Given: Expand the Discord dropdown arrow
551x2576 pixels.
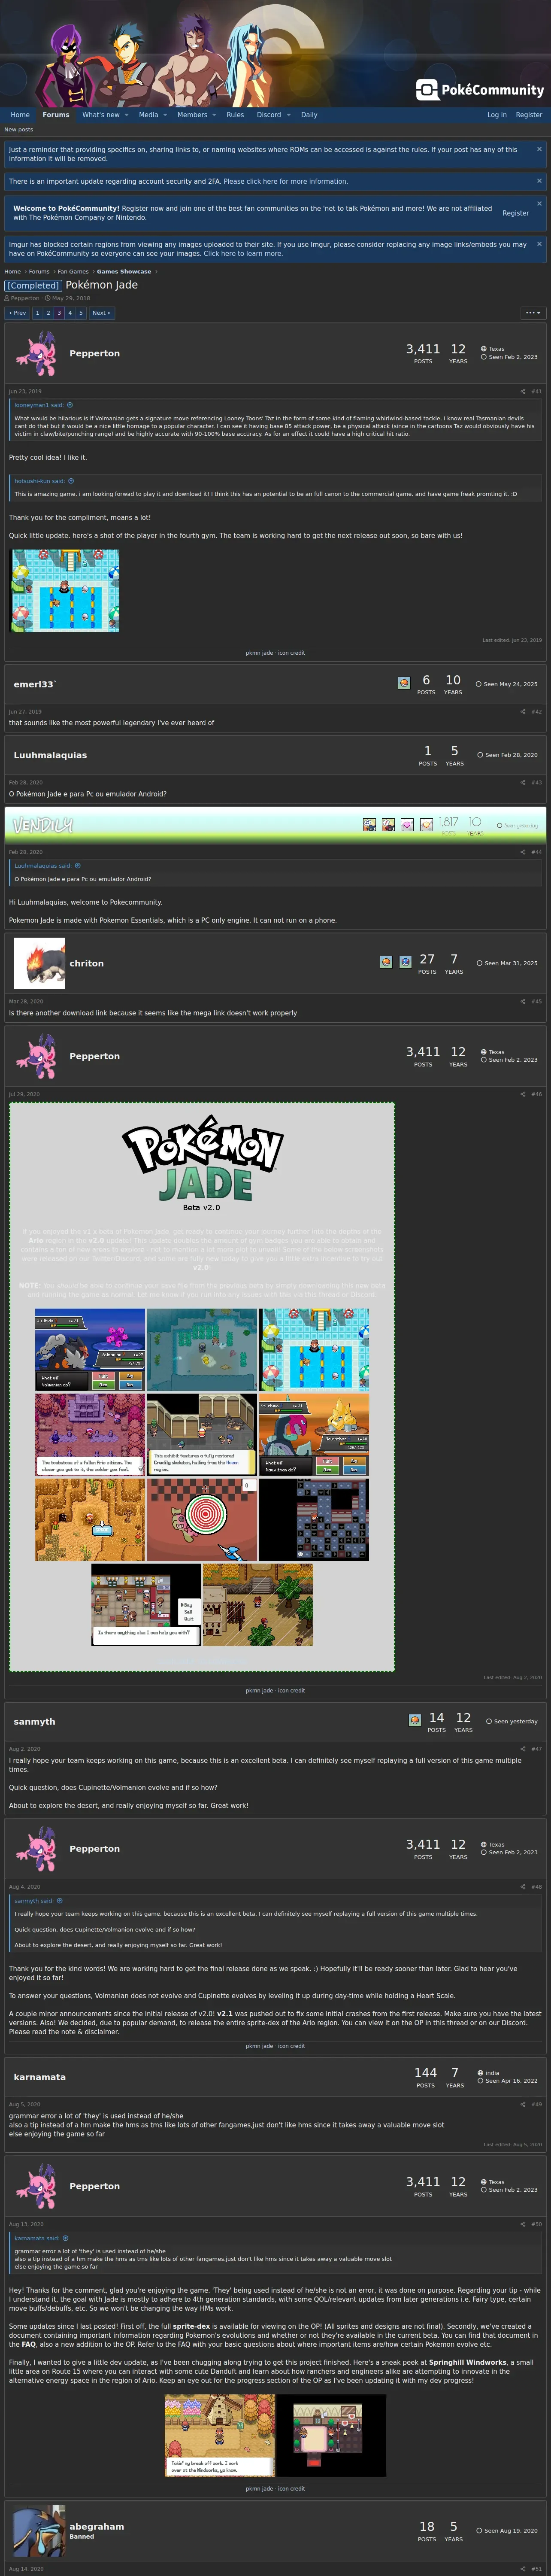Looking at the screenshot, I should pyautogui.click(x=289, y=115).
